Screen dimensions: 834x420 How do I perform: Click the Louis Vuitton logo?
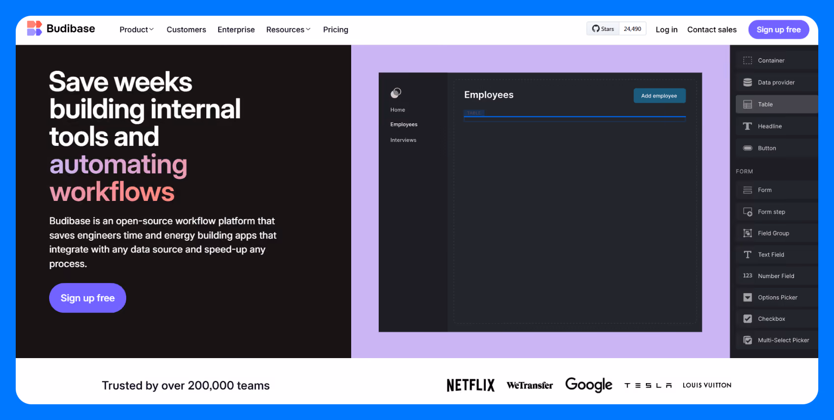(707, 385)
